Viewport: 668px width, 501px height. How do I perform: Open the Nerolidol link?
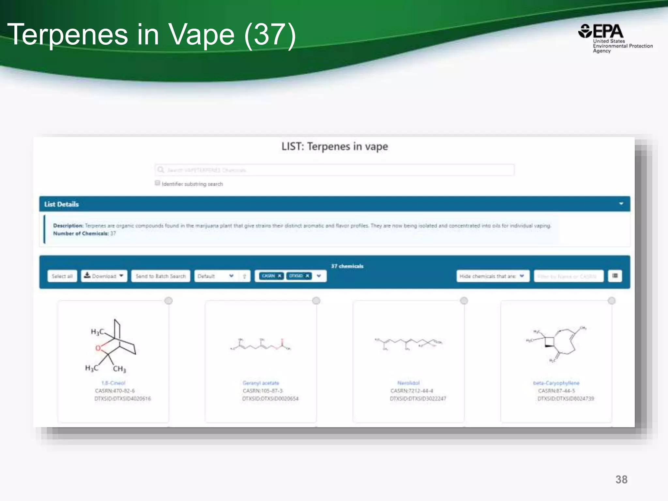click(408, 383)
